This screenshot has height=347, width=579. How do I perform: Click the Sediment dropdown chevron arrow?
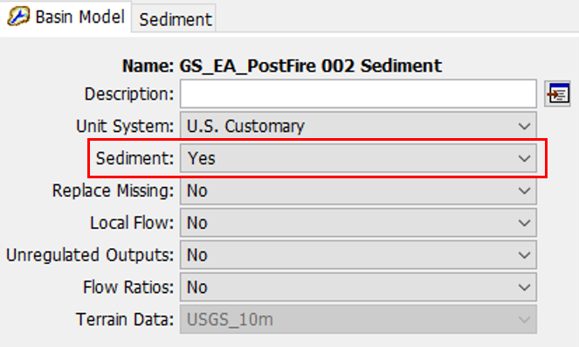tap(524, 158)
